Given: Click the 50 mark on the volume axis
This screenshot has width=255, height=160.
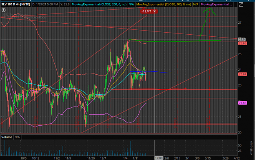Looking at the screenshot, I should [240, 146].
